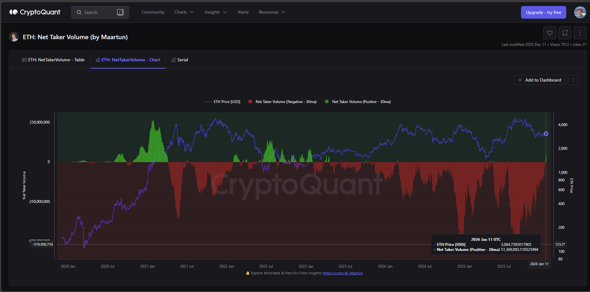Viewport: 590px width, 292px height.
Task: Click the green legend dot for Positive volume
Action: pos(326,102)
